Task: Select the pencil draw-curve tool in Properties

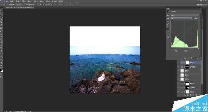Action: click(x=168, y=32)
